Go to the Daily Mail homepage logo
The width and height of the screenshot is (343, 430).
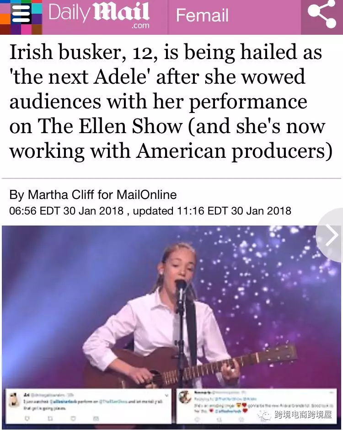tap(99, 15)
